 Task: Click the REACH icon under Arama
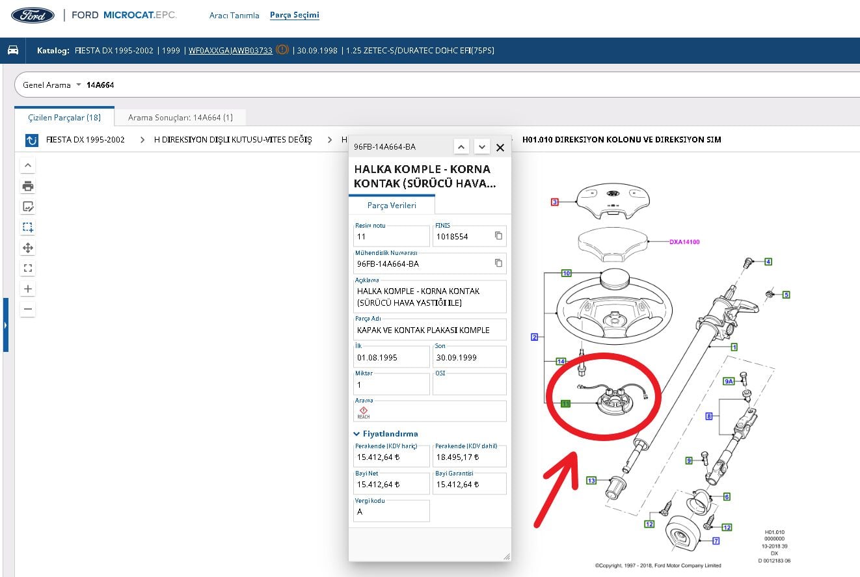coord(364,412)
